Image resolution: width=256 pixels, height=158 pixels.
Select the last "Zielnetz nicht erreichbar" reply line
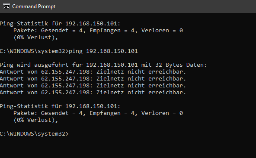tap(93, 92)
